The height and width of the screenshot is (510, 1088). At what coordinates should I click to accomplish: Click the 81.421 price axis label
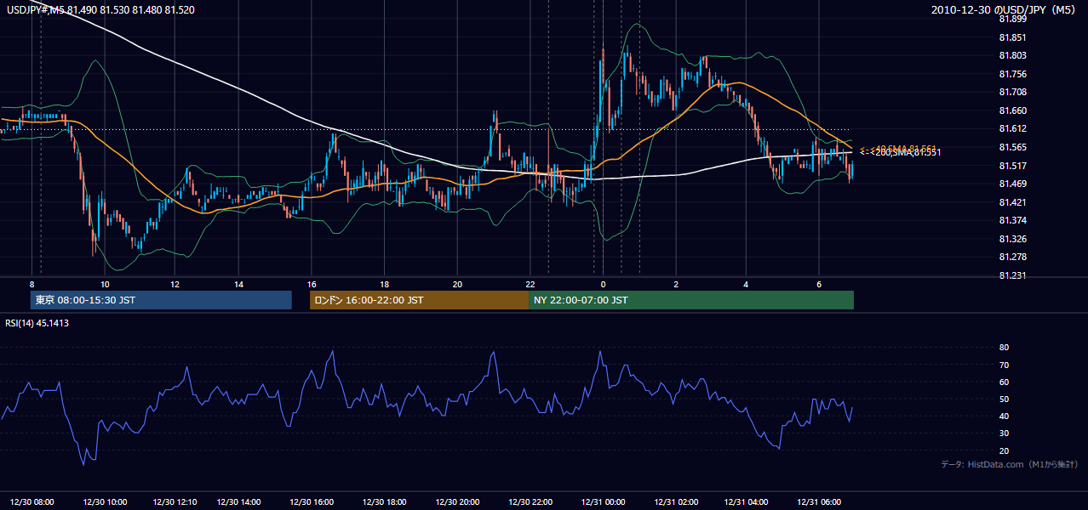point(1012,202)
